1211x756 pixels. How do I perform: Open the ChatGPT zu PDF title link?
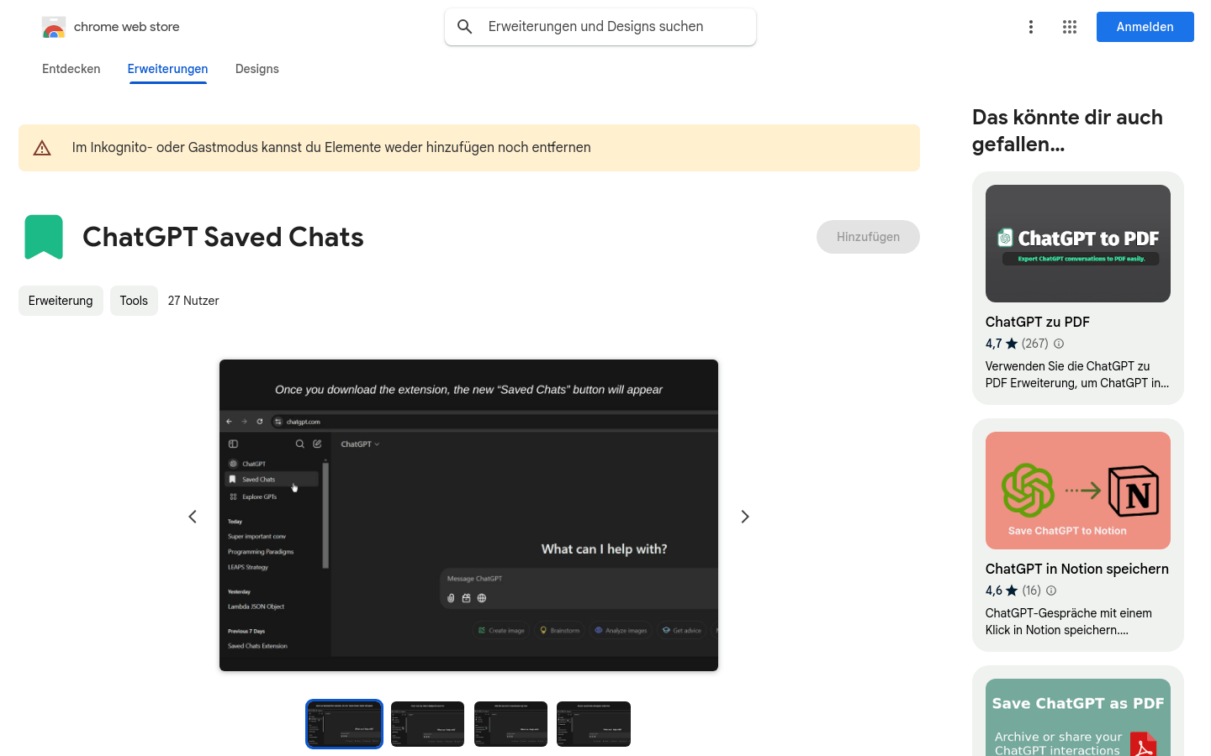1038,322
